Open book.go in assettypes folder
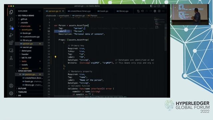This screenshot has width=213, height=120. click(x=27, y=33)
